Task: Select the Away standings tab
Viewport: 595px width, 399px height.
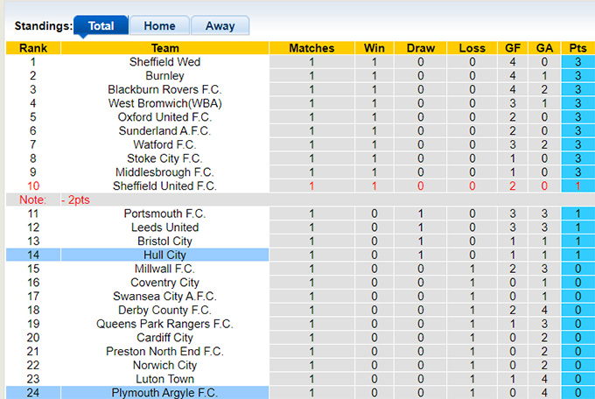Action: 220,26
